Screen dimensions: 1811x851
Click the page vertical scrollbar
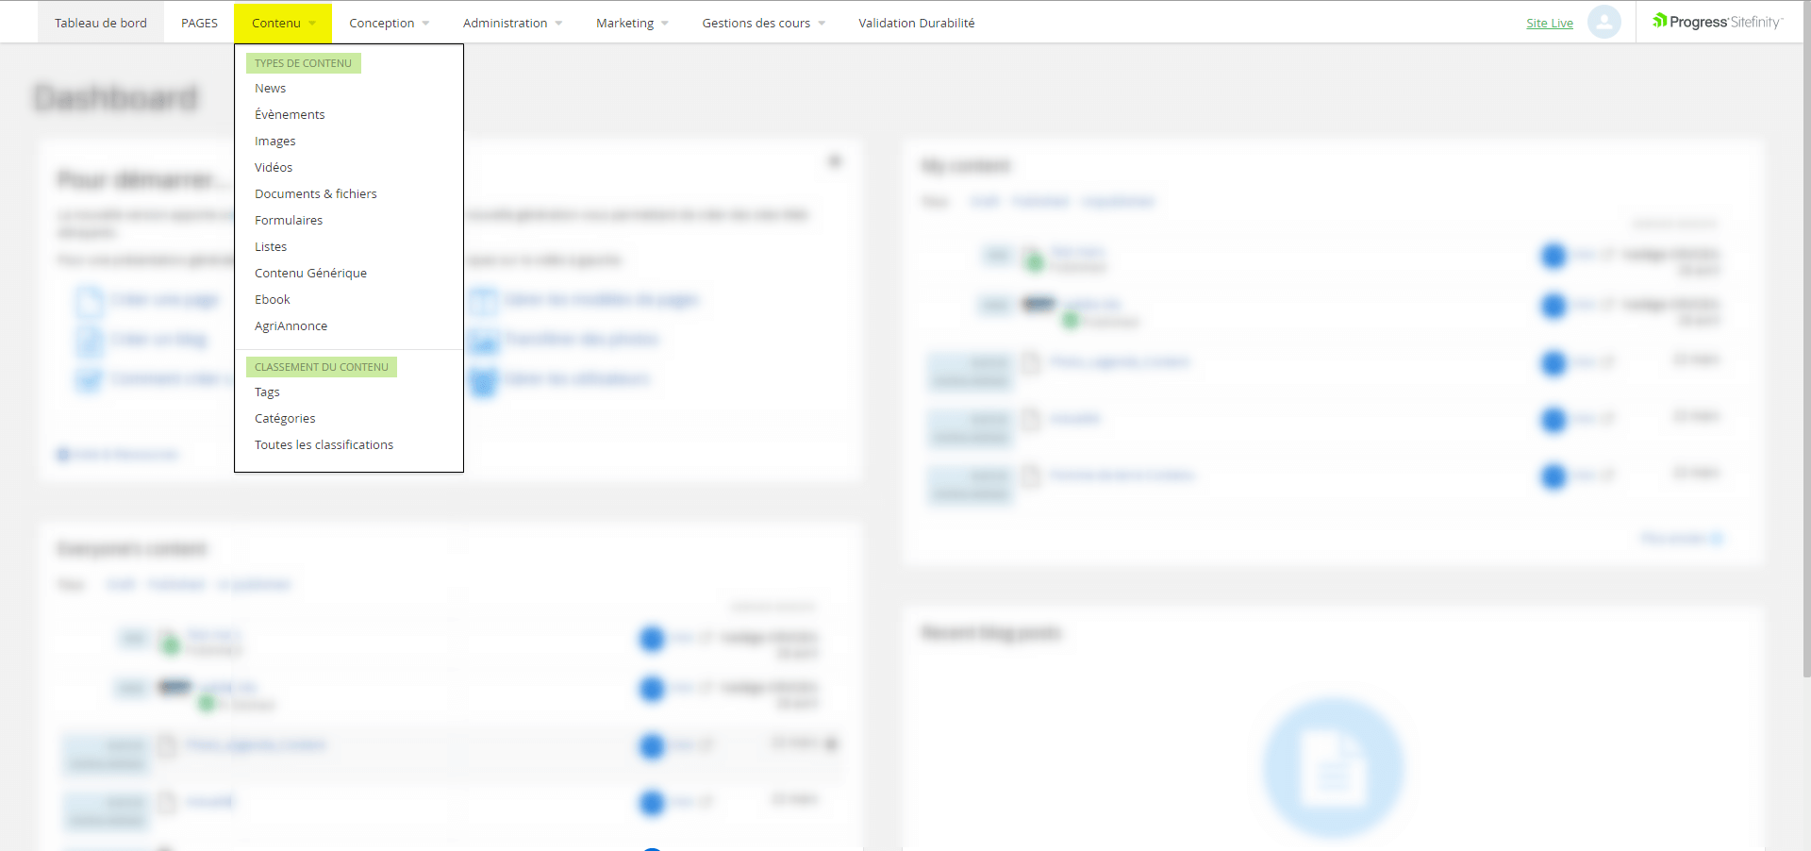pos(1805,359)
